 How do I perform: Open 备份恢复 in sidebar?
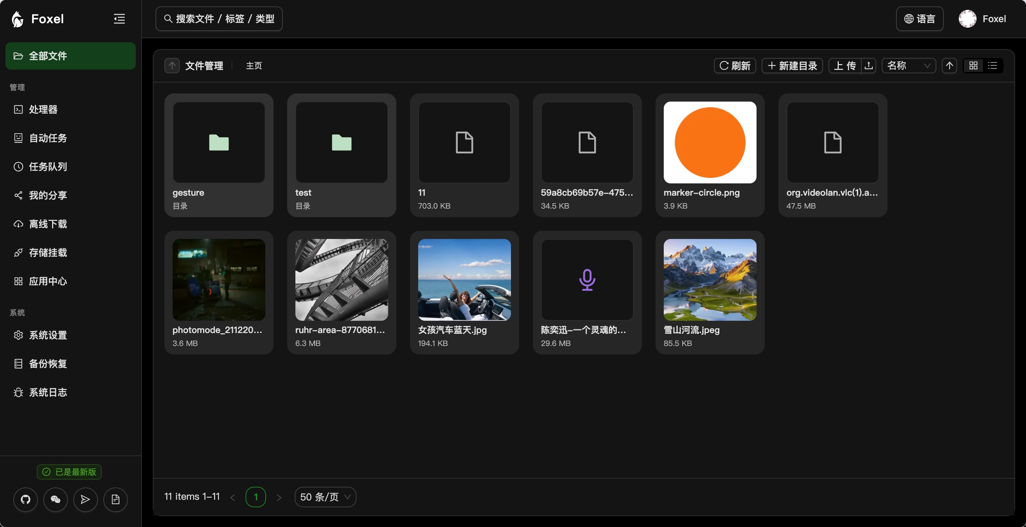(71, 364)
